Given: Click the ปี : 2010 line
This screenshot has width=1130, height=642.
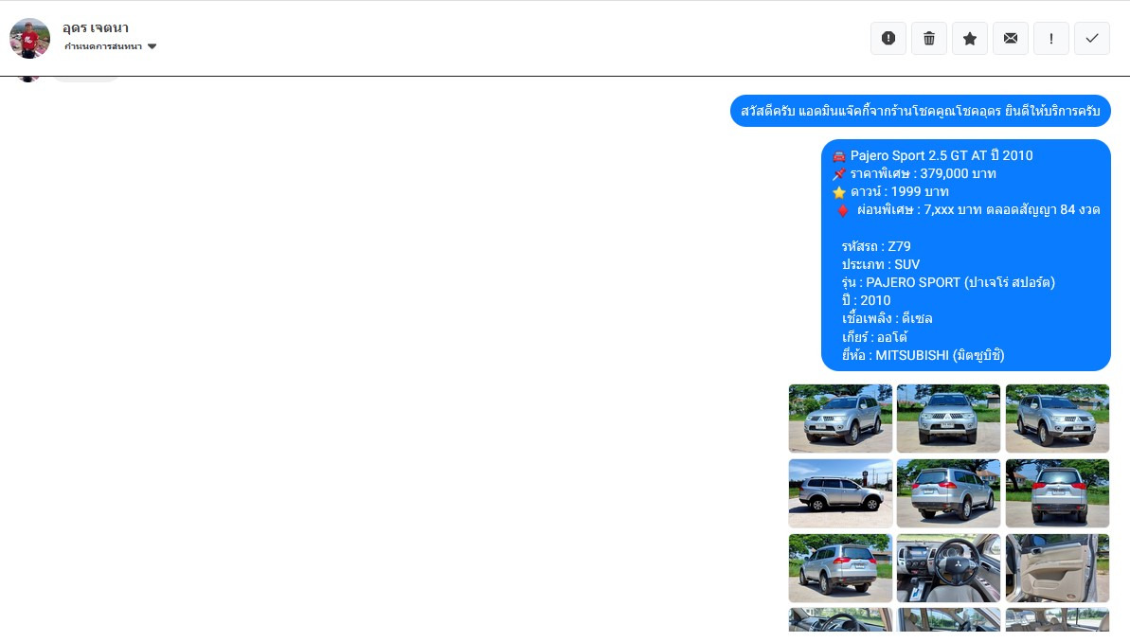Looking at the screenshot, I should click(867, 300).
